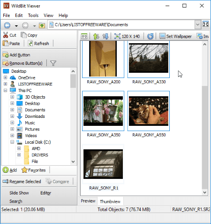This screenshot has height=224, width=211.
Task: Click the sort descending arrows icon
Action: tap(105, 36)
